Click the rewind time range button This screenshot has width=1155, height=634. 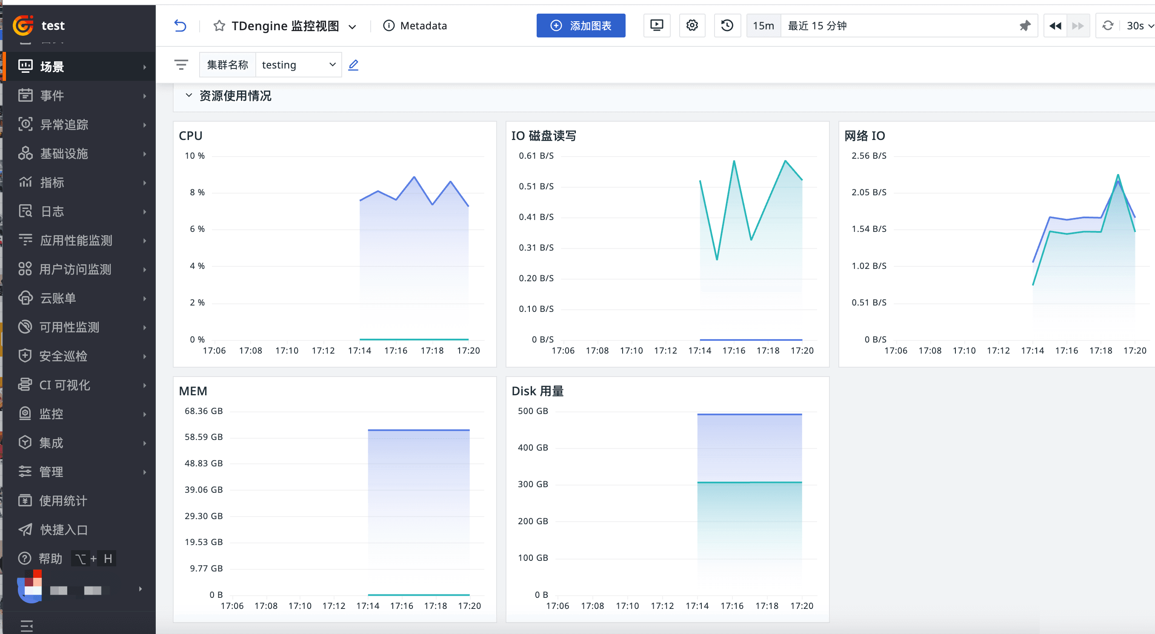click(1055, 26)
